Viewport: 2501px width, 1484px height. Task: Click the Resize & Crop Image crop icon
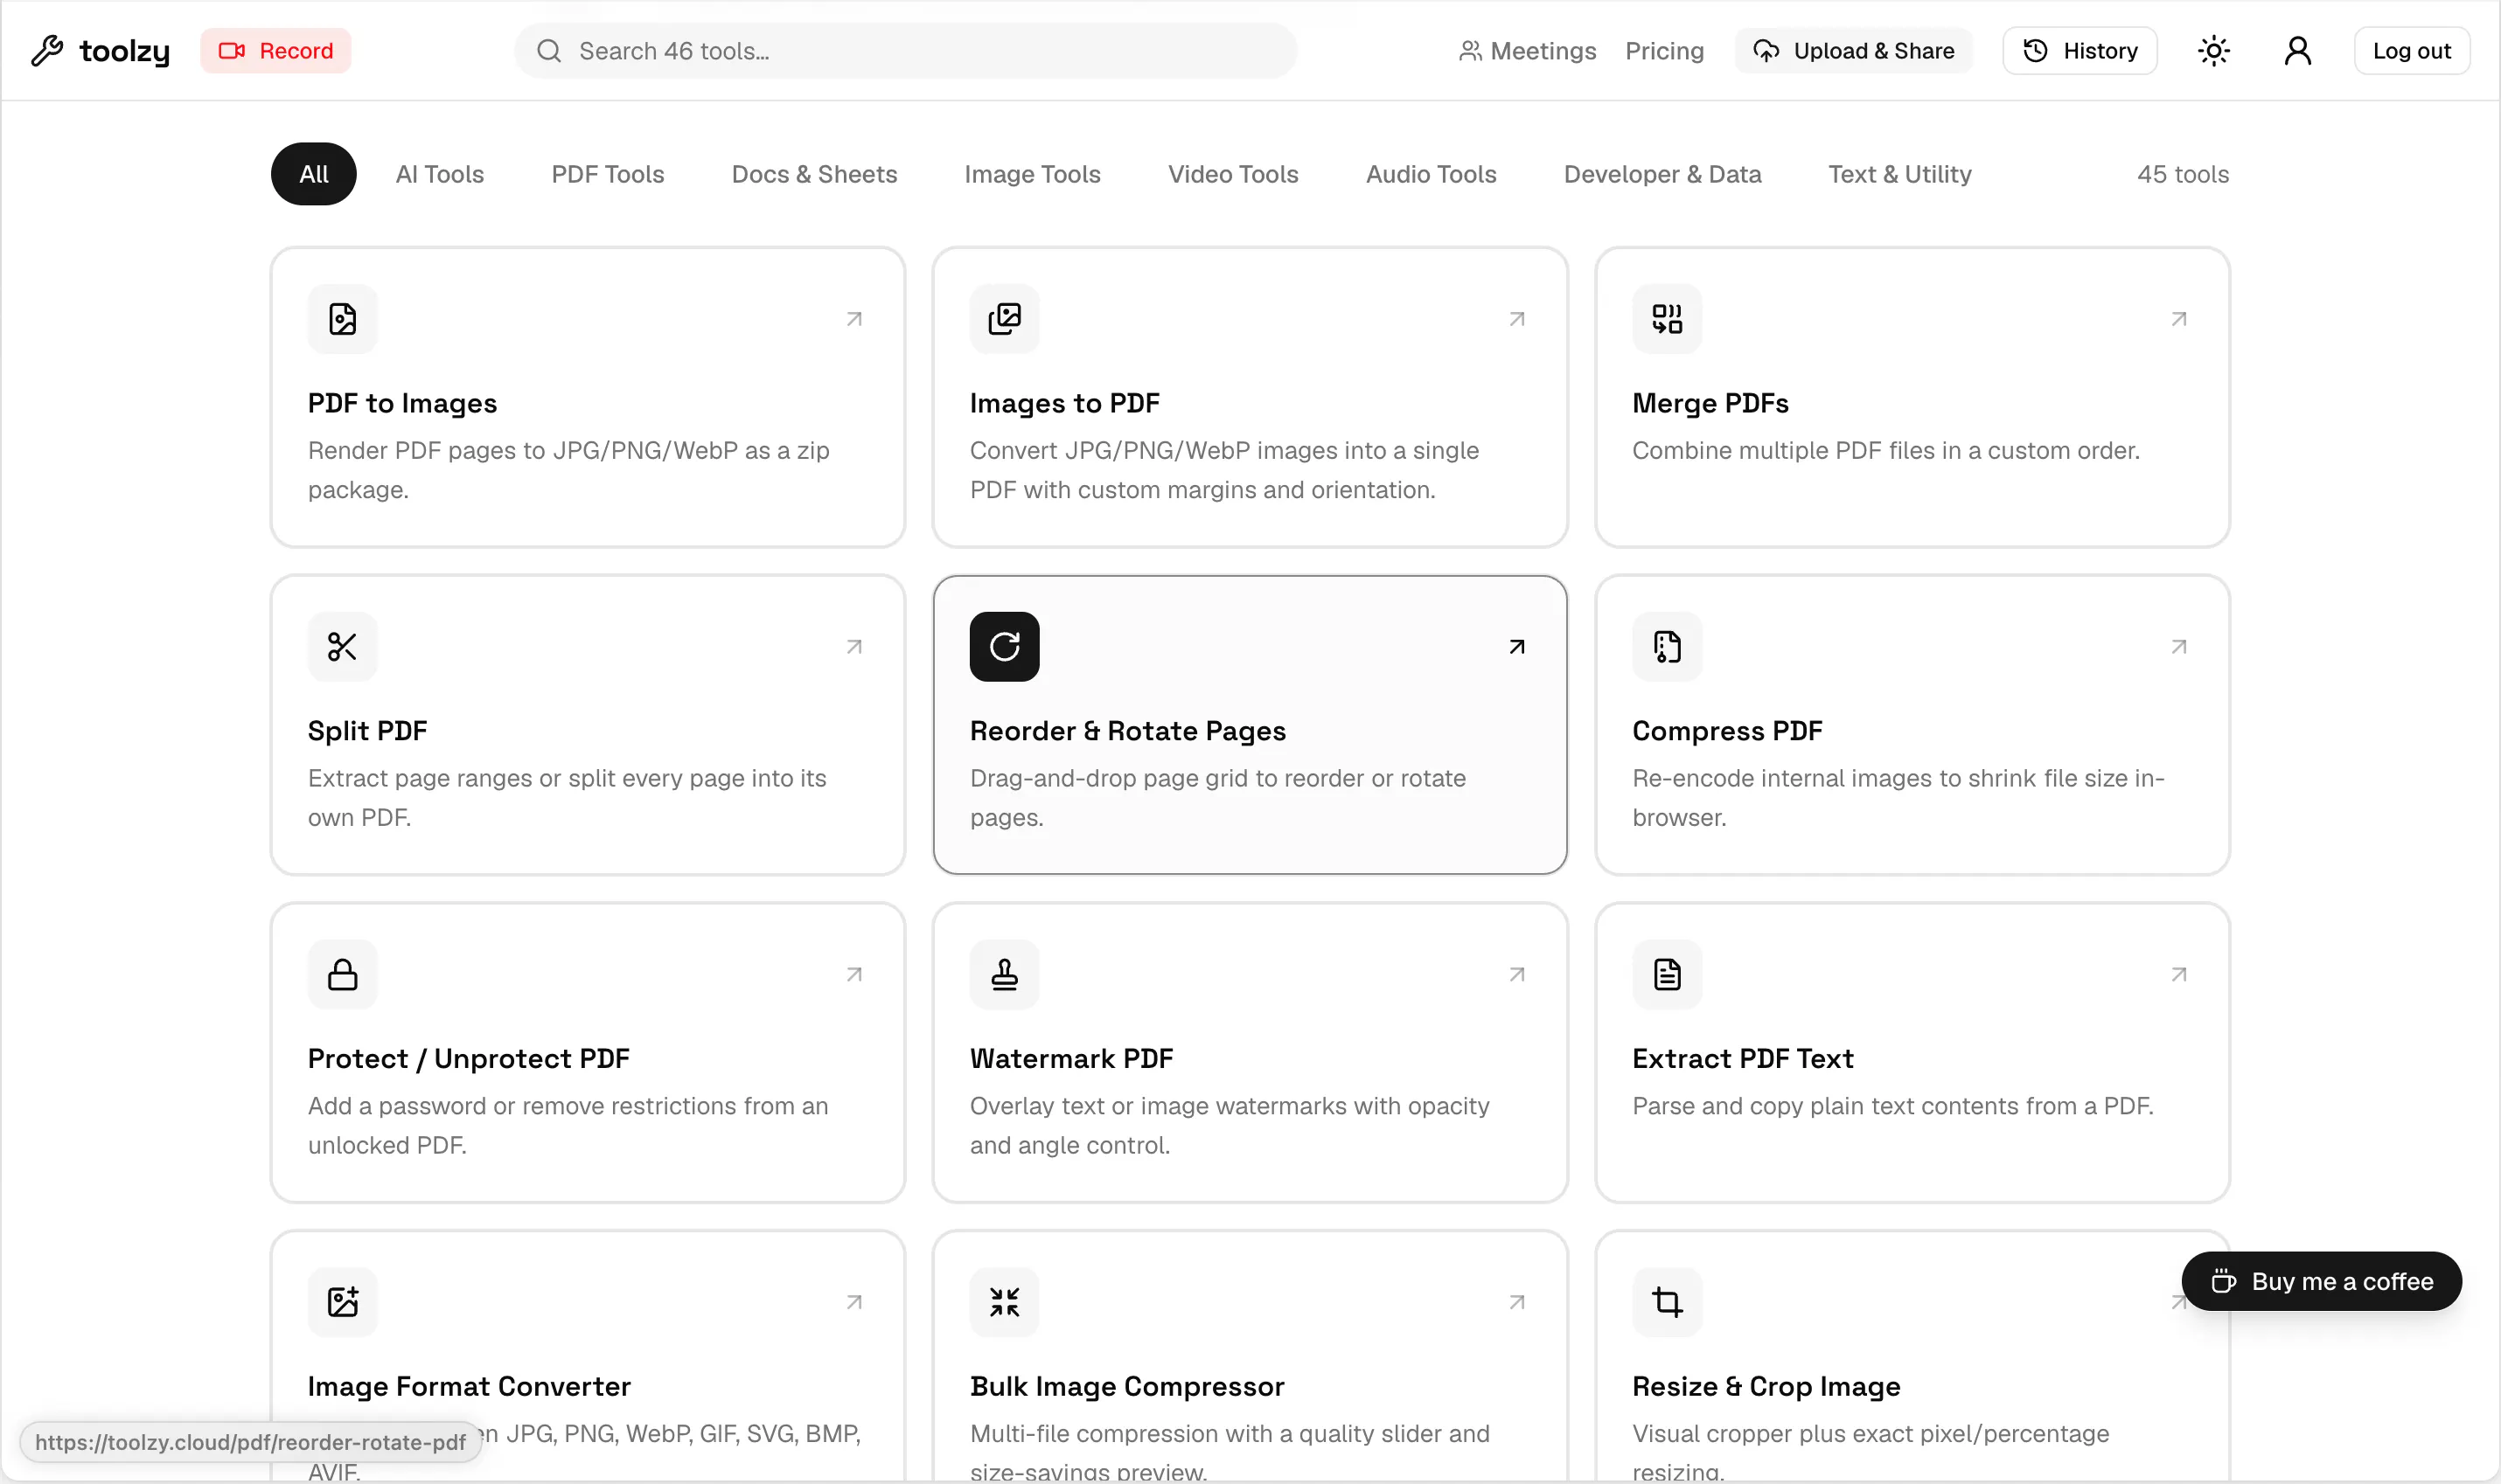coord(1667,1302)
